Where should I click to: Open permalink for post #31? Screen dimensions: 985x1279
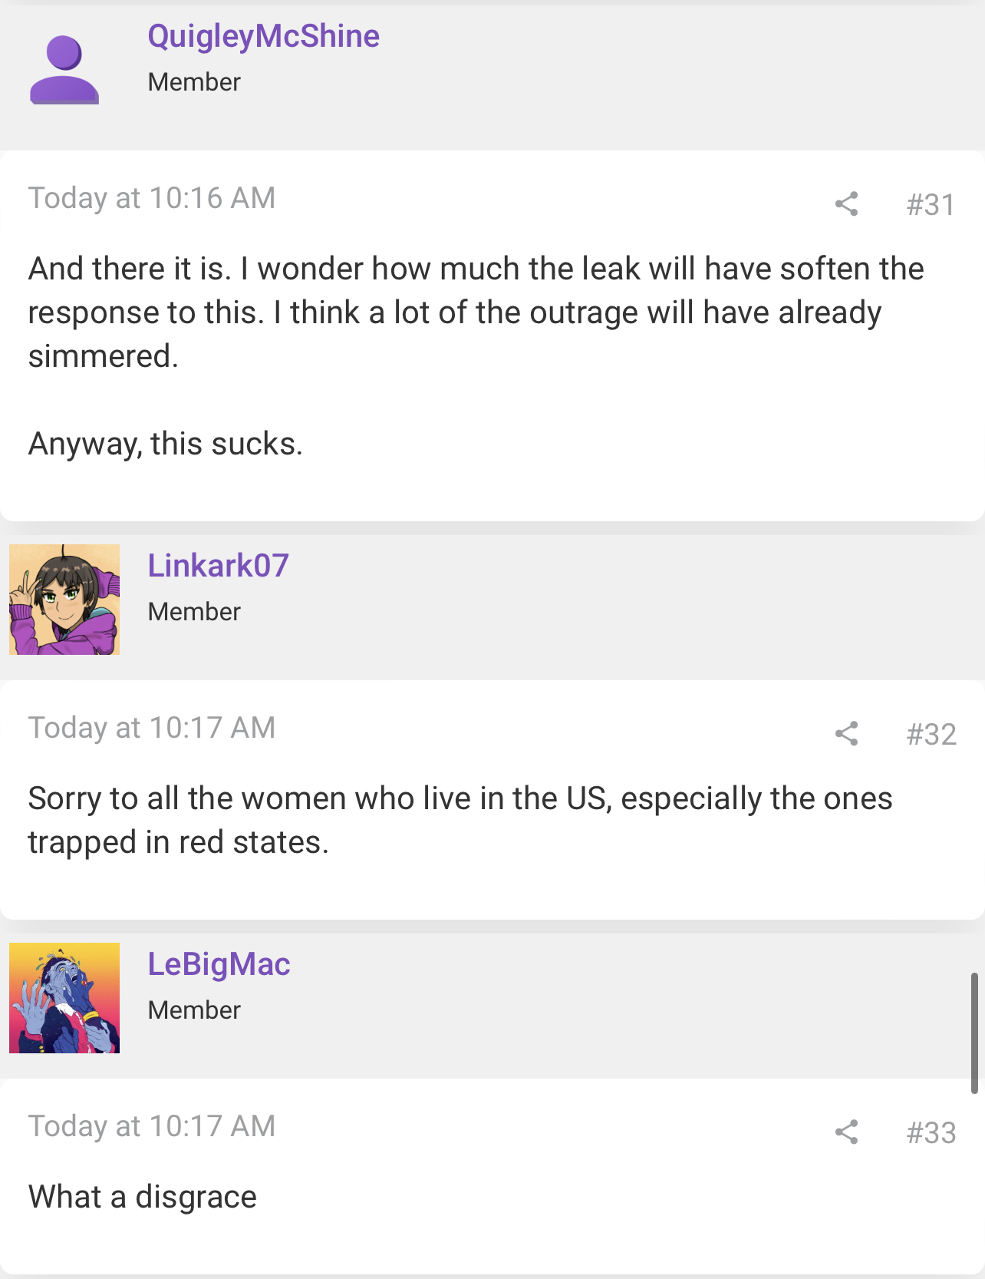coord(931,205)
